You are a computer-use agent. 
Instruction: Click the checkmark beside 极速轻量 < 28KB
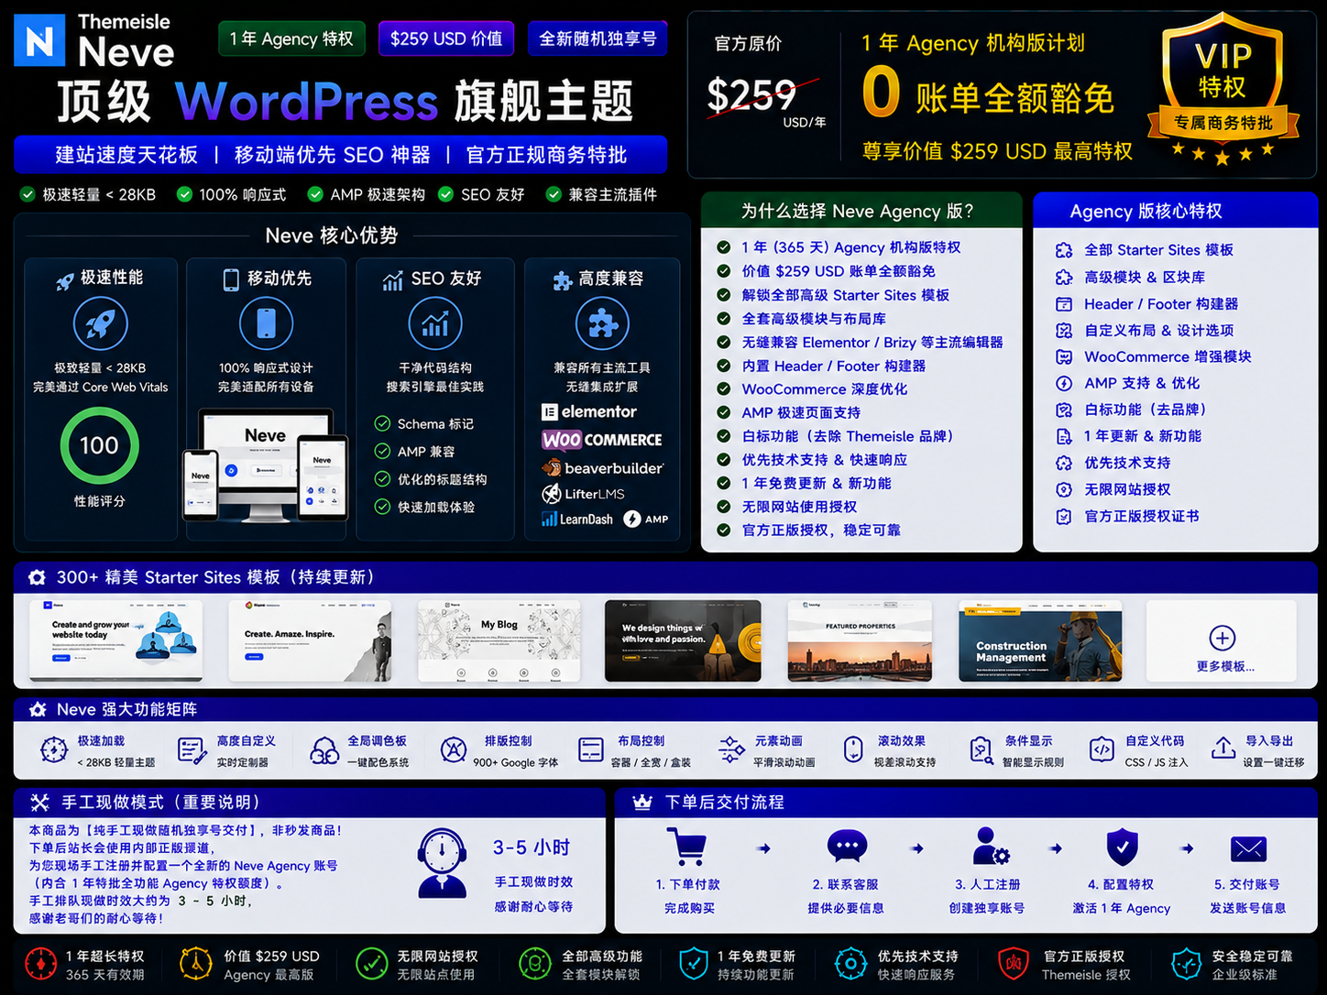coord(27,194)
